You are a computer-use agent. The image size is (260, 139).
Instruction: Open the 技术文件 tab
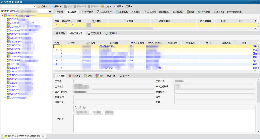[87, 12]
